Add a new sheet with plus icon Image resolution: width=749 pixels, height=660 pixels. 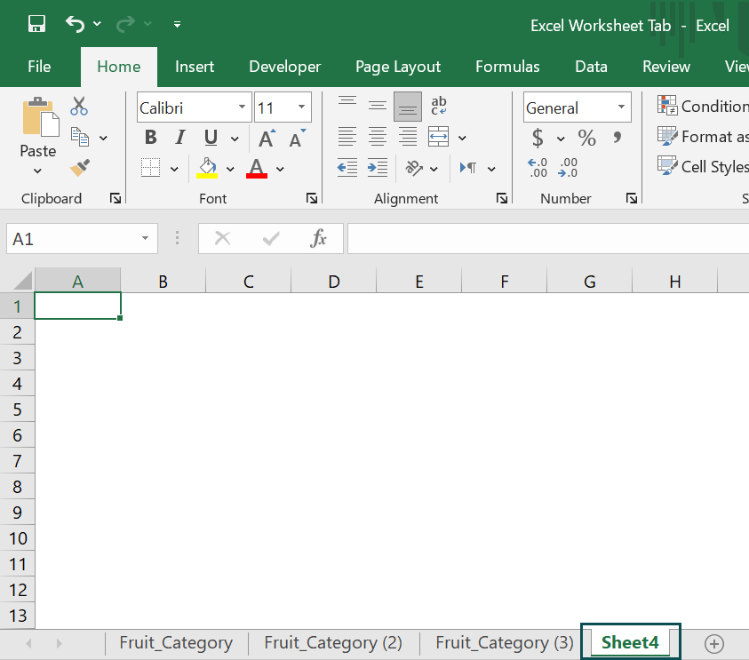713,643
